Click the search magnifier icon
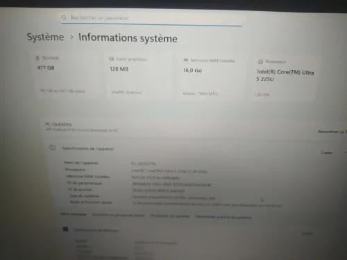The height and width of the screenshot is (260, 347). click(x=64, y=17)
